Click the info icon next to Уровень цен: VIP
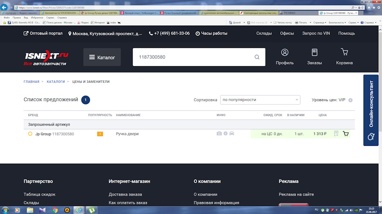Image resolution: width=382 pixels, height=214 pixels. 351,100
